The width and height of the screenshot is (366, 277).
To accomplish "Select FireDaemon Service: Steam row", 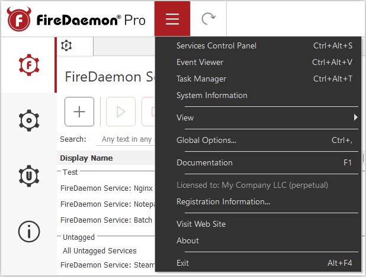I will click(106, 265).
